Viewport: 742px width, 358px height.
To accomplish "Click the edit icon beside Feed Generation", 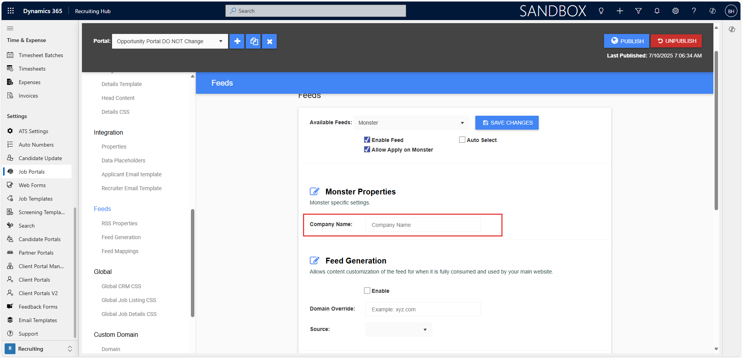I will click(x=315, y=260).
